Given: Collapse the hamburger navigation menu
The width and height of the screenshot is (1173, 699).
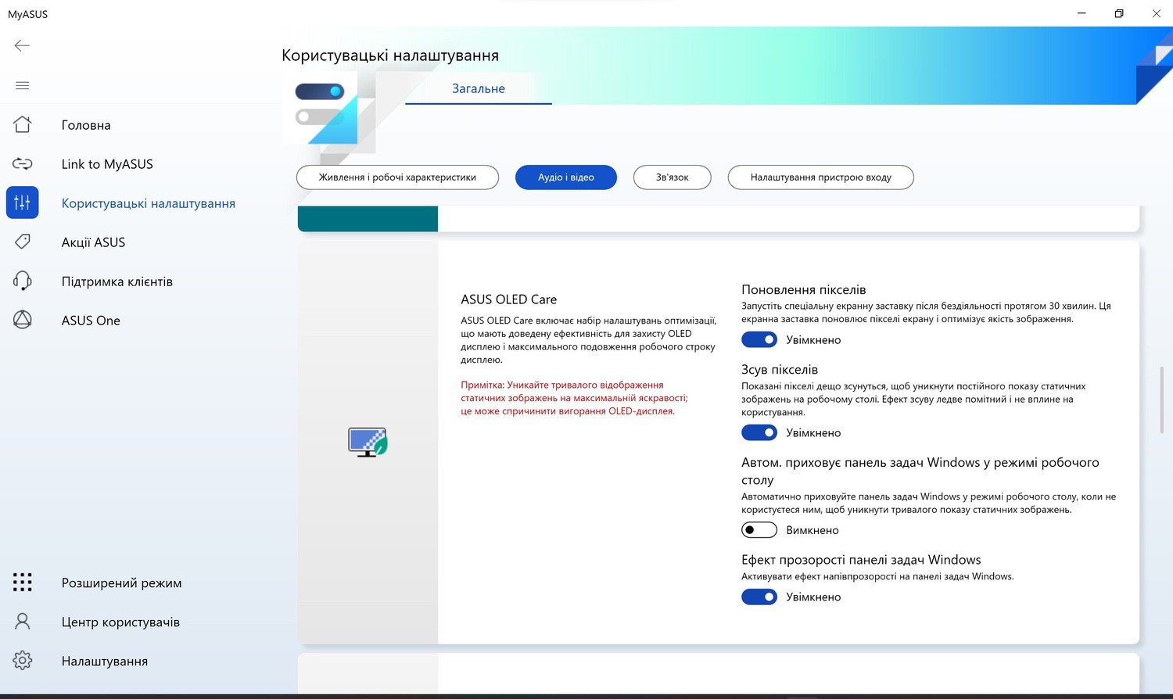Looking at the screenshot, I should pos(22,85).
